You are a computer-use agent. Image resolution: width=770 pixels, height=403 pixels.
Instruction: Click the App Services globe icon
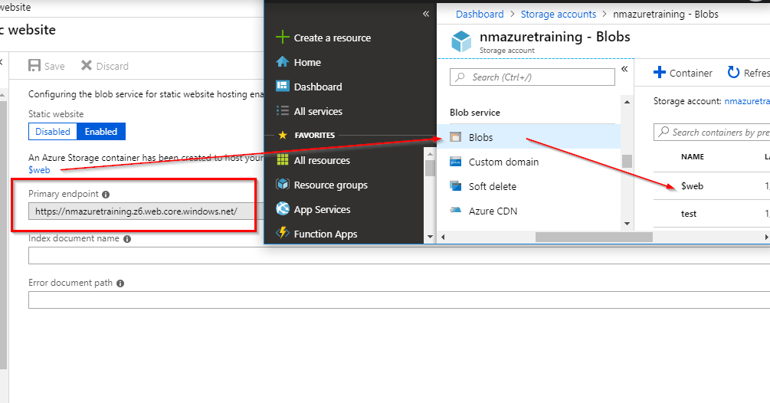282,209
